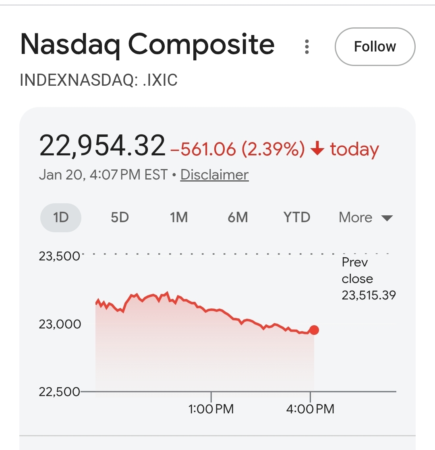The image size is (435, 450).
Task: Open the Disclaimer link
Action: click(214, 175)
